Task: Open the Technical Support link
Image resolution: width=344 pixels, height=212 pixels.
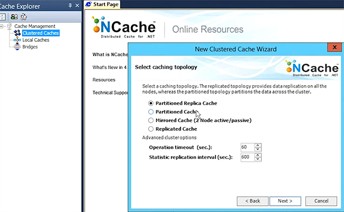Action: click(110, 93)
